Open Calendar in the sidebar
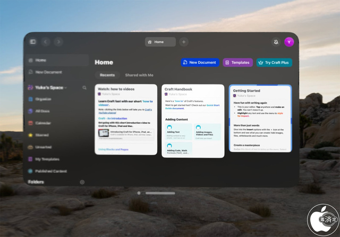 pyautogui.click(x=57, y=123)
